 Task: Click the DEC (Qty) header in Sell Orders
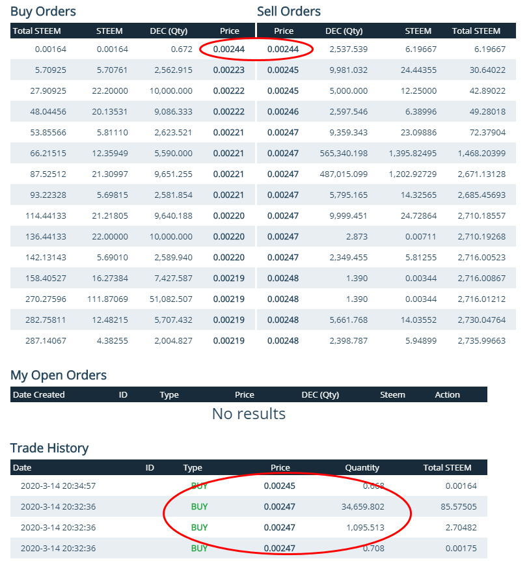coord(344,31)
